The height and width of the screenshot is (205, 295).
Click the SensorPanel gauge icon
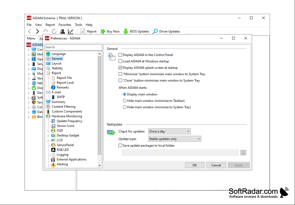click(54, 145)
